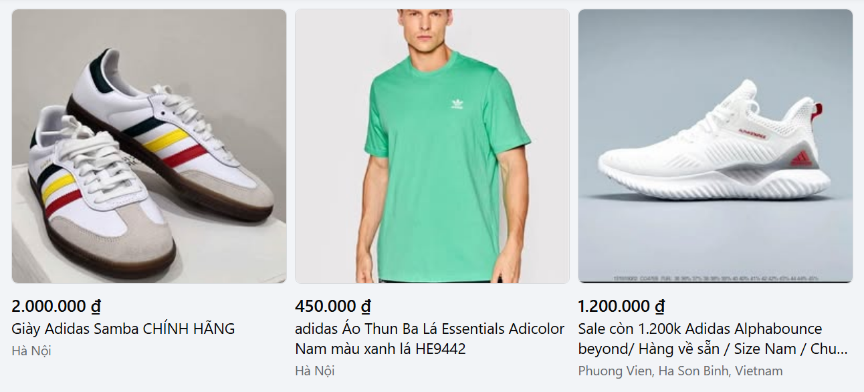This screenshot has height=392, width=864.
Task: Open the green Adidas t-shirt product photo
Action: point(432,146)
